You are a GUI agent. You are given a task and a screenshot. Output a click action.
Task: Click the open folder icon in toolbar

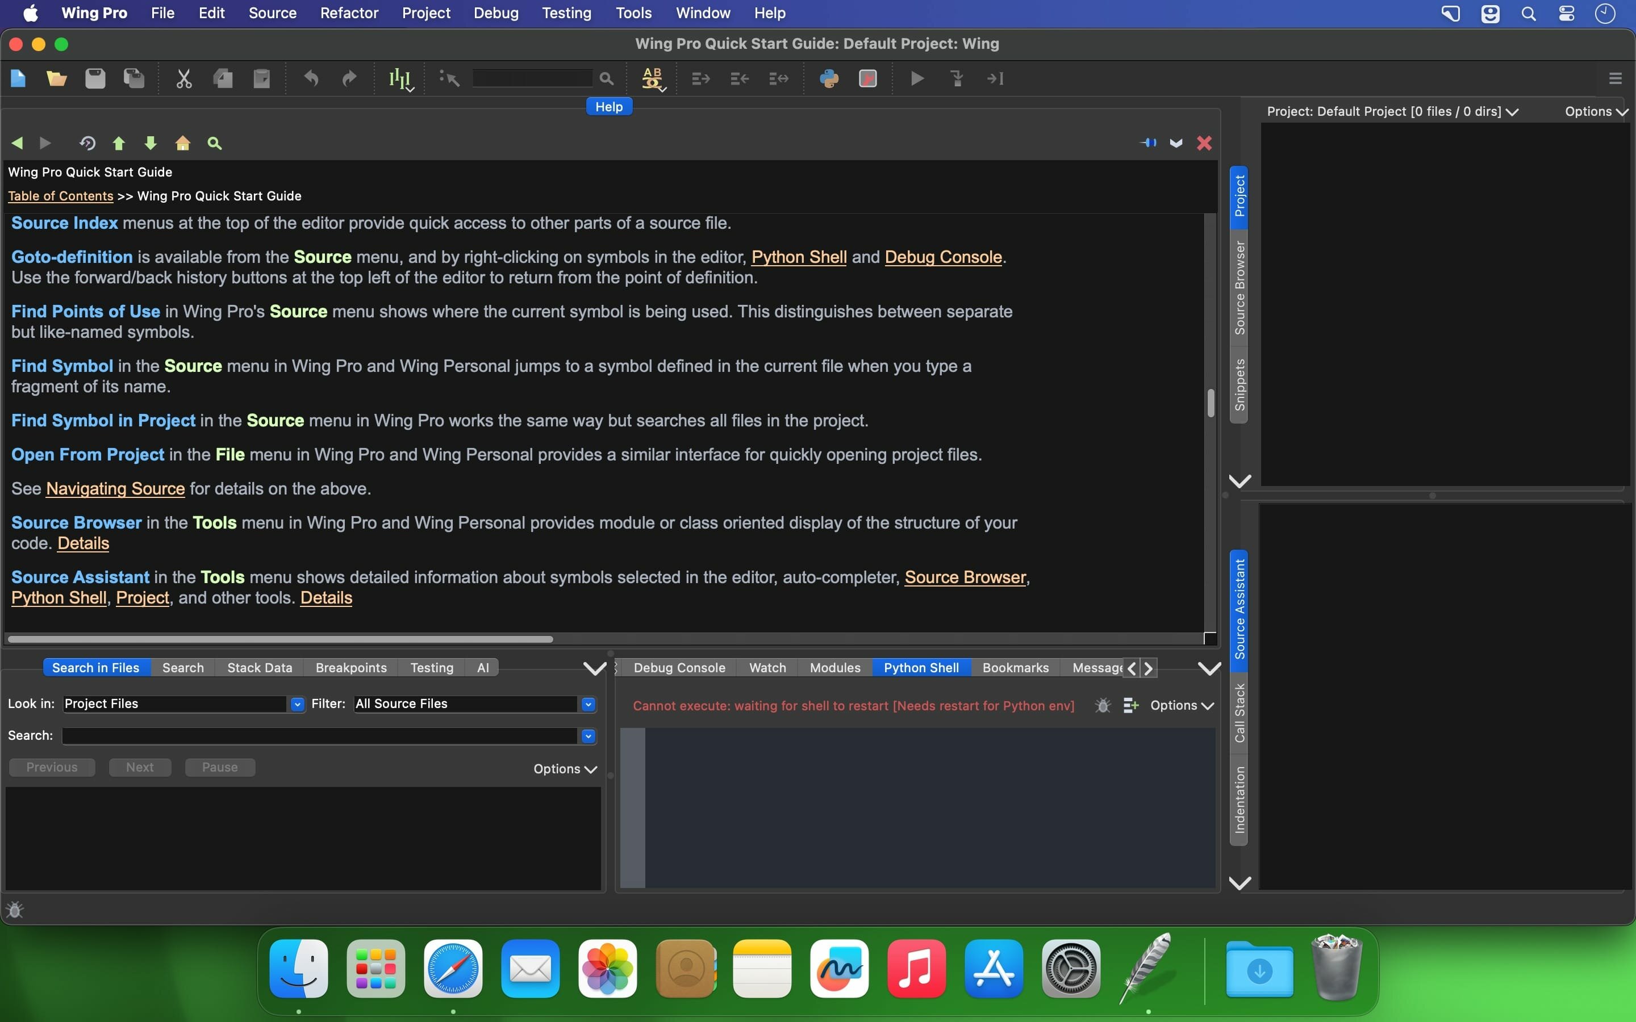coord(57,78)
